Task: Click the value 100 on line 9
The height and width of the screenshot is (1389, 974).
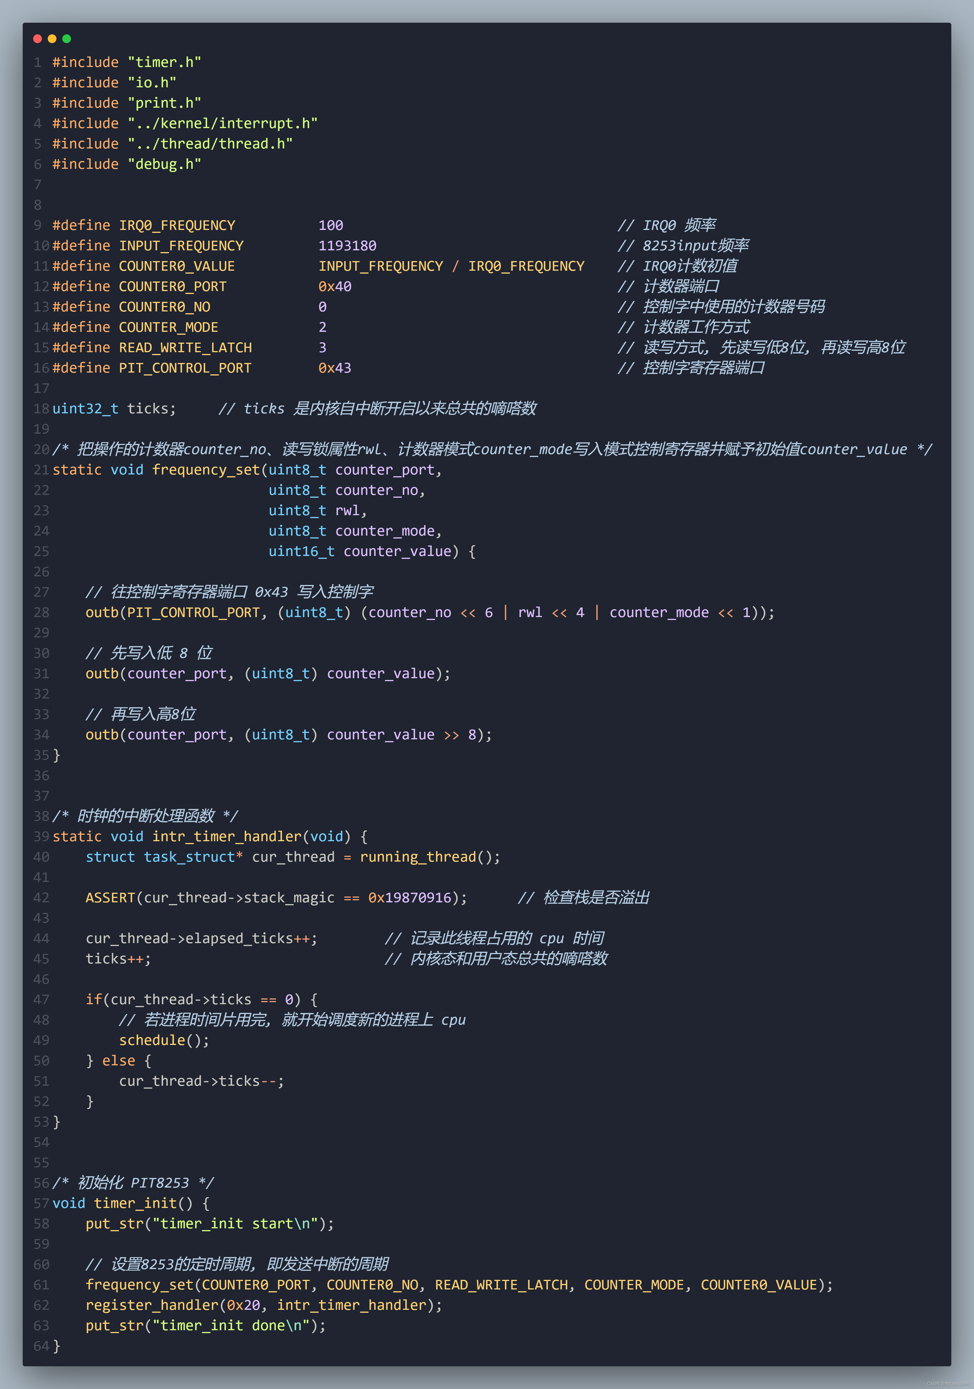Action: (x=331, y=226)
